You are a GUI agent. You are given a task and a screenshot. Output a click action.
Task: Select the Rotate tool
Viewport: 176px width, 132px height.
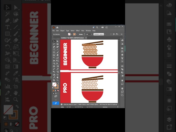click(x=54, y=58)
